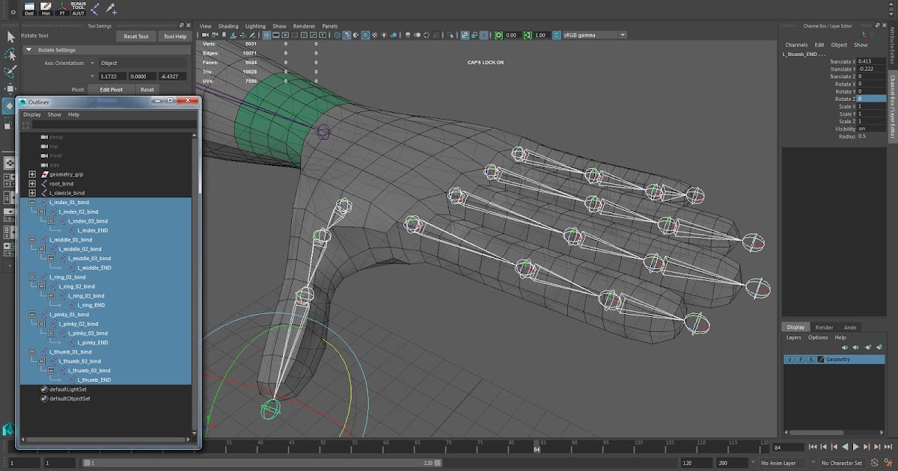Click the resolution gate icon in viewport toolbar
Viewport: 898px width, 471px height.
click(x=284, y=34)
